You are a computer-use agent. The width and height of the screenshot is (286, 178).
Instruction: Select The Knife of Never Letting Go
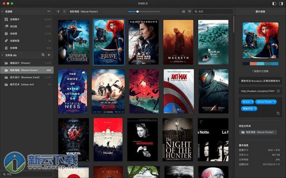(73, 91)
